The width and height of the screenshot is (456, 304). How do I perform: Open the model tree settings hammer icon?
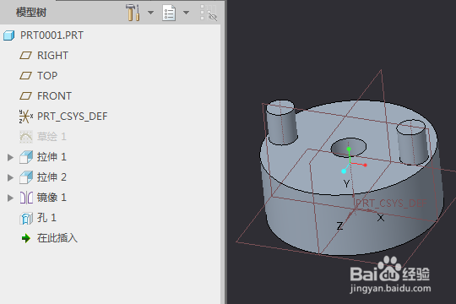point(133,13)
